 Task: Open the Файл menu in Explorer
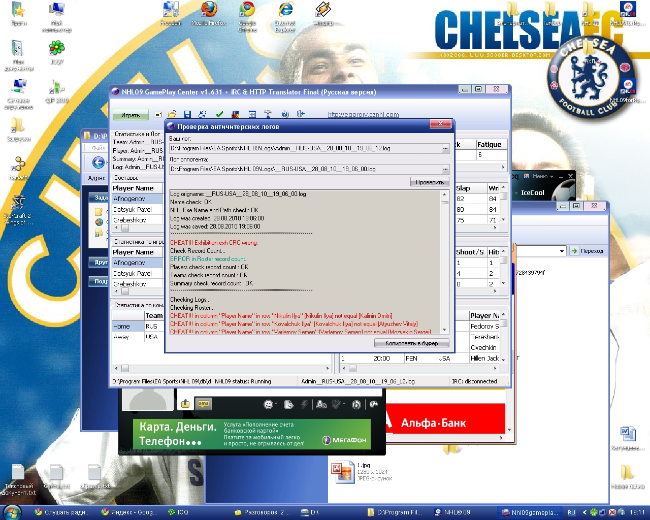point(99,148)
